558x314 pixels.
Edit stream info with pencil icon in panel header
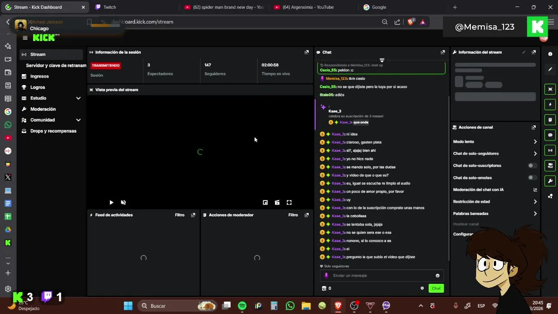[524, 52]
